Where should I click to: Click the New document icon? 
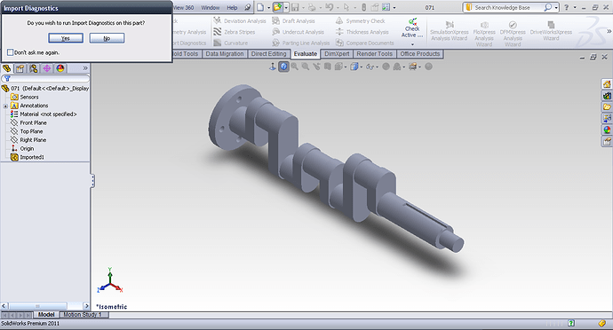coord(261,7)
